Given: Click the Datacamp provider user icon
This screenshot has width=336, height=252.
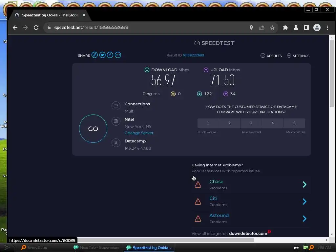Looking at the screenshot, I should coord(116,143).
